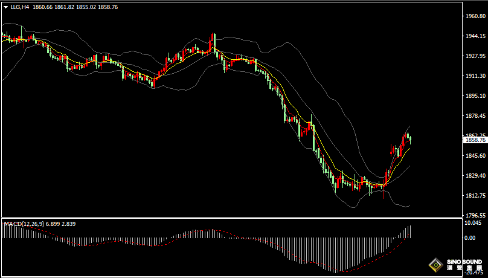This screenshot has height=278, width=488.
Task: Select the tallest rightmost MACD histogram bar
Action: click(x=410, y=231)
